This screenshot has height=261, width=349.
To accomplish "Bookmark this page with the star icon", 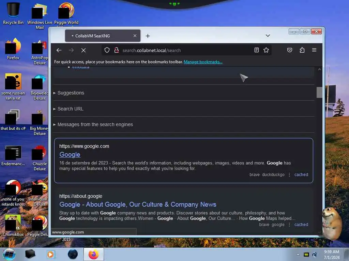I will point(266,50).
